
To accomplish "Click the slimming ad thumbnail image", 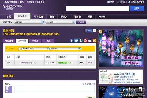I will pos(106,78).
